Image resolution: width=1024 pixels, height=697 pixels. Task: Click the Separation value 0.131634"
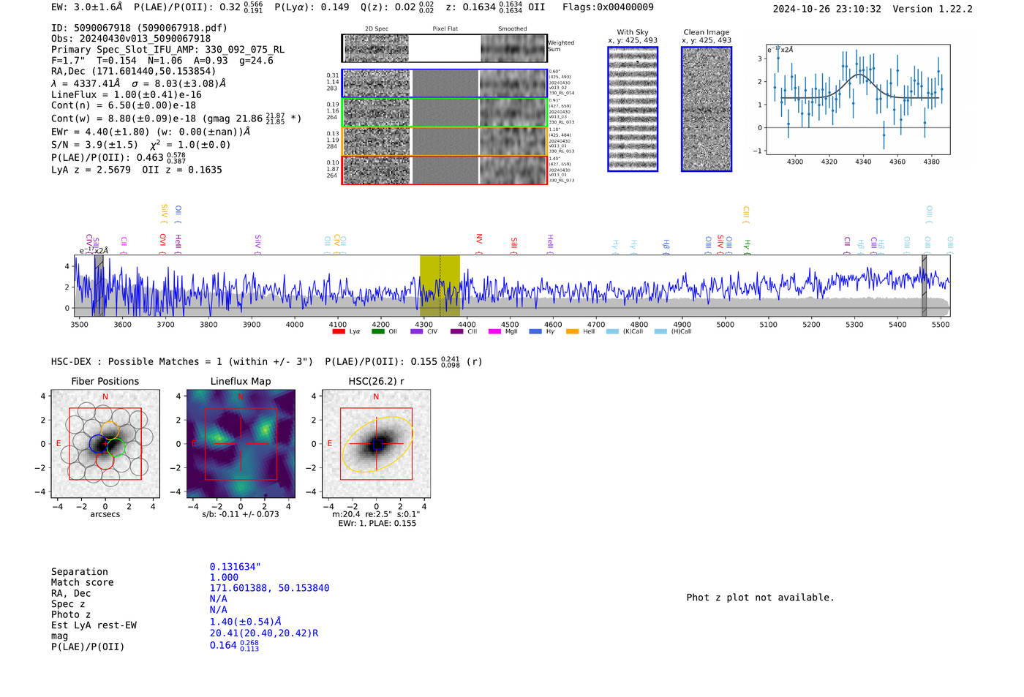tap(235, 567)
